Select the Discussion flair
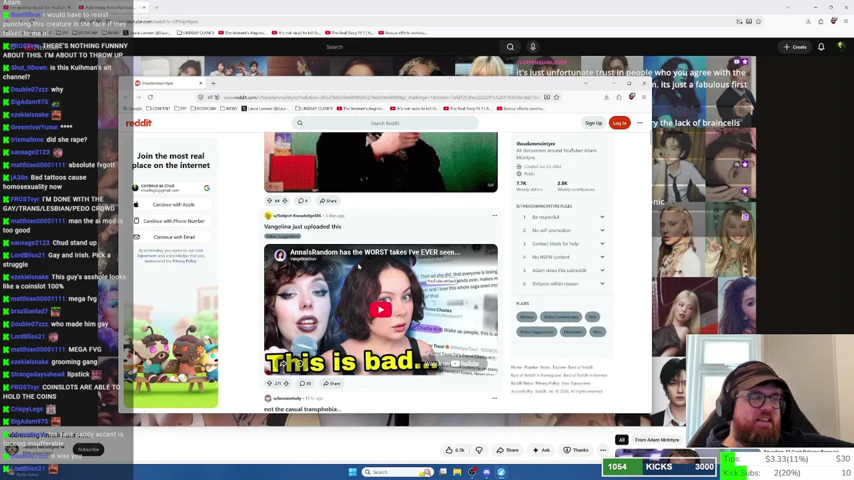Viewport: 854px width, 480px height. 573,331
